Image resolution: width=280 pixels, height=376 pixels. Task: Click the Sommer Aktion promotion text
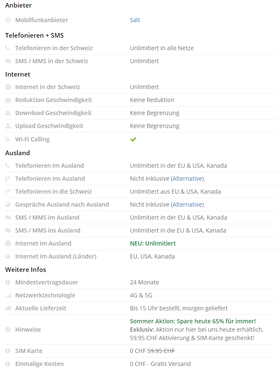click(193, 321)
